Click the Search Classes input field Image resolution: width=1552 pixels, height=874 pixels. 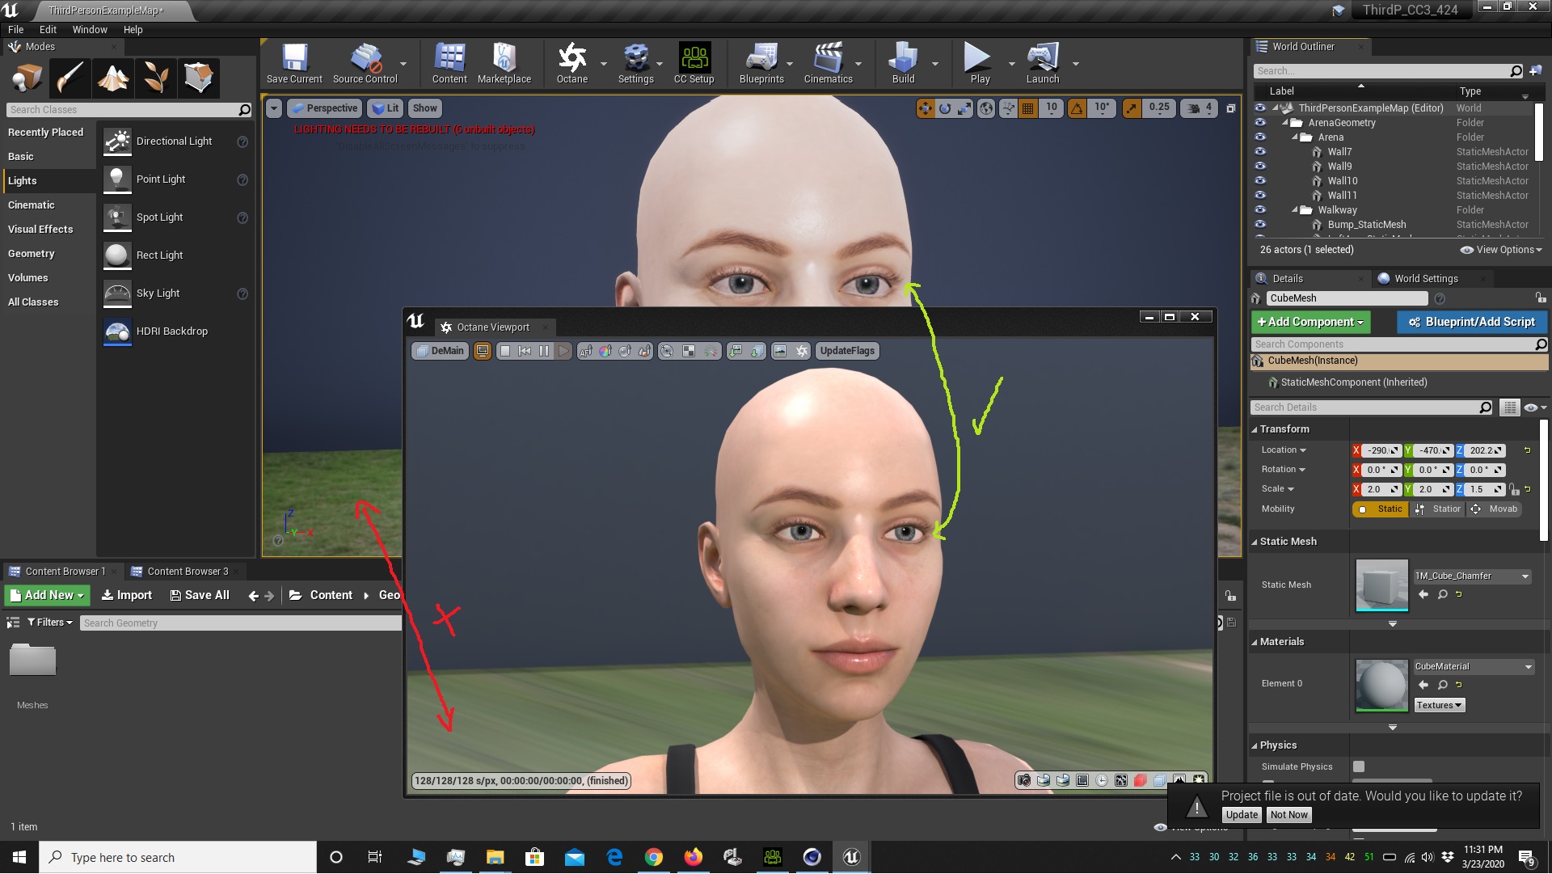(121, 110)
